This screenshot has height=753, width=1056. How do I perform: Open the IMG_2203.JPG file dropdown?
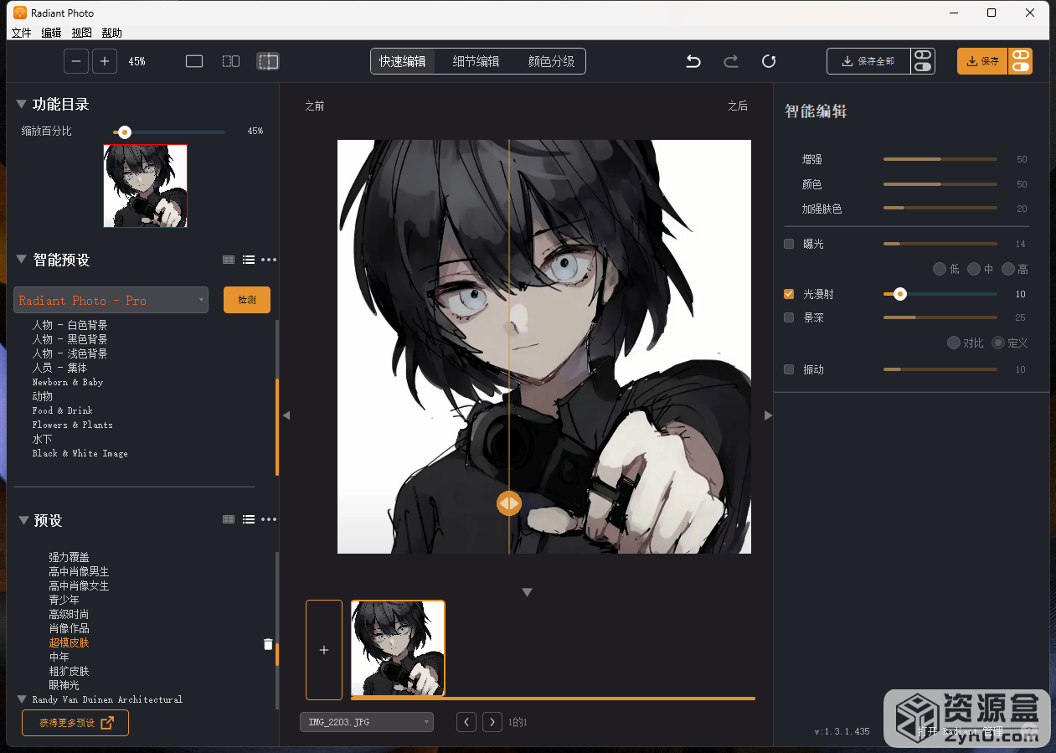(x=367, y=722)
